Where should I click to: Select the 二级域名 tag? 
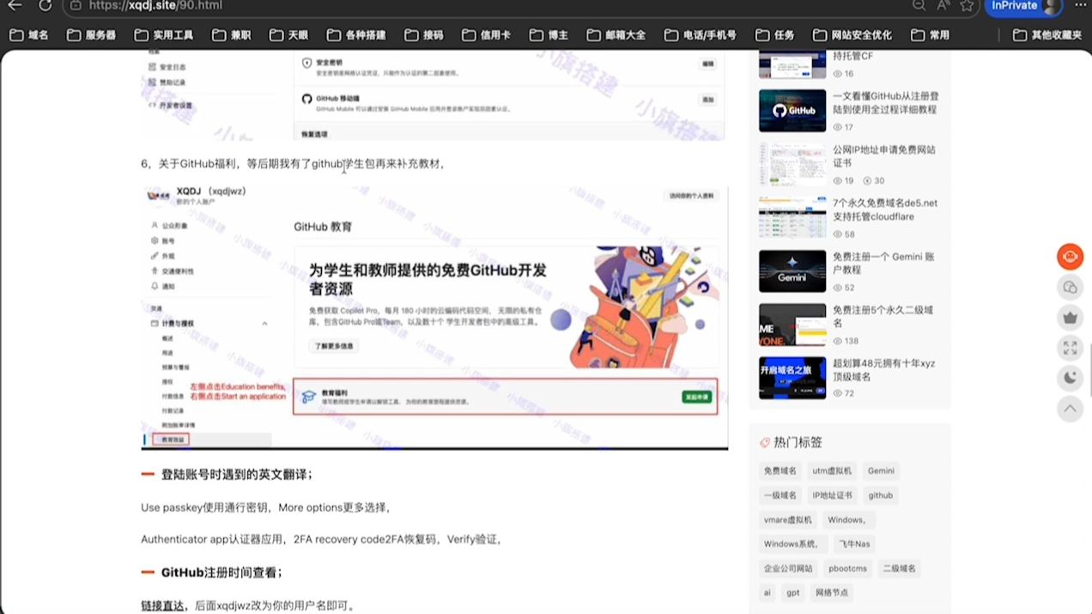tap(900, 568)
